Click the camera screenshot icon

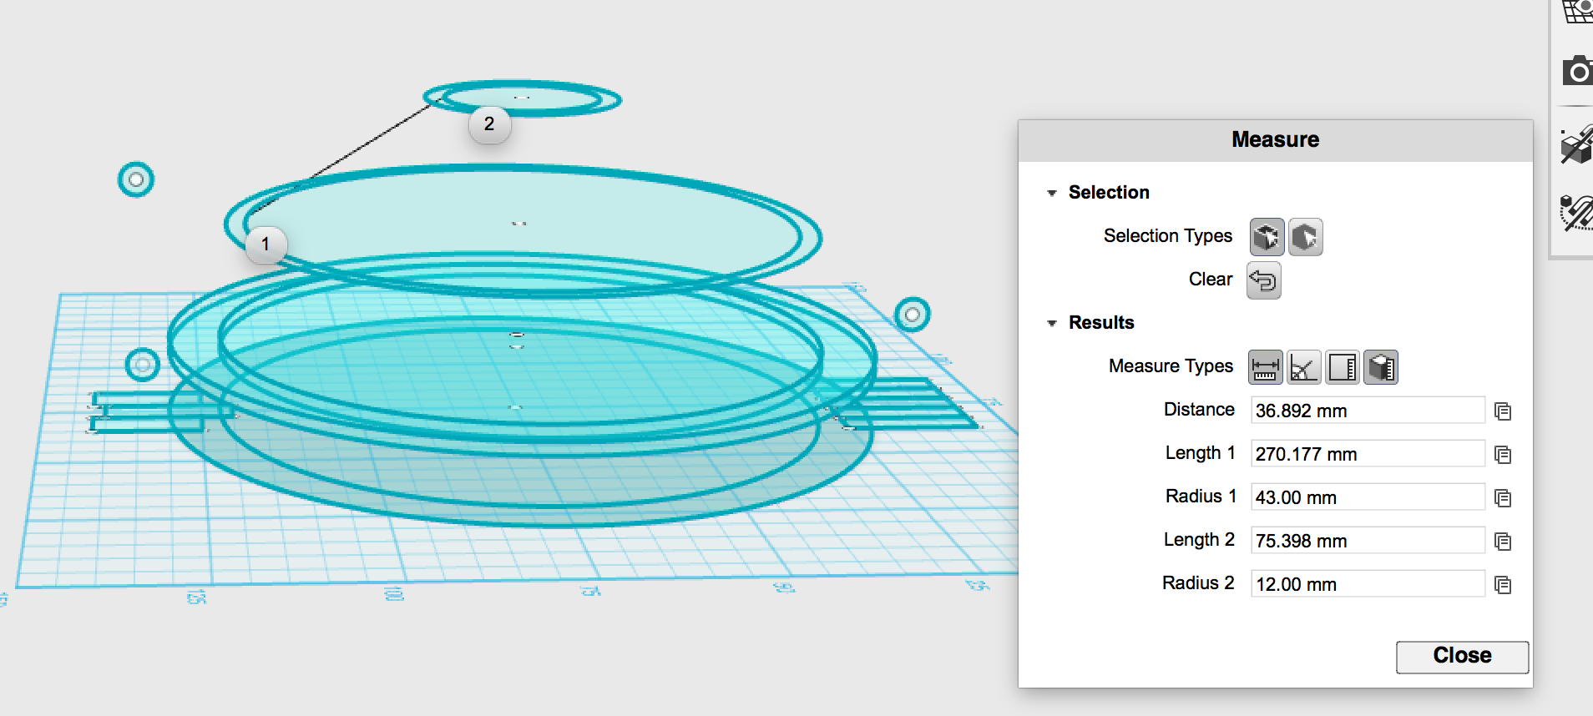pyautogui.click(x=1576, y=71)
